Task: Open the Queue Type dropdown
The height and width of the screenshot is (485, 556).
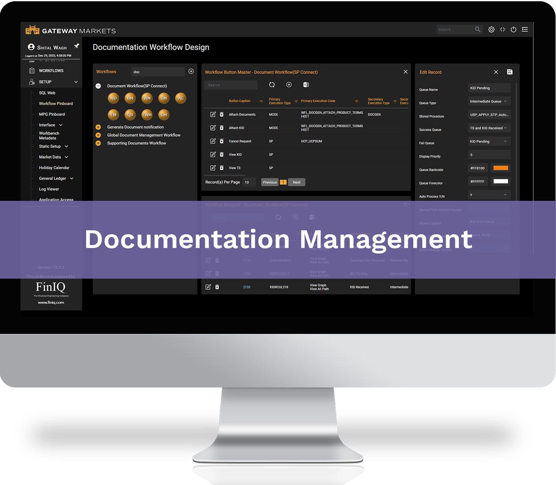Action: coord(489,101)
